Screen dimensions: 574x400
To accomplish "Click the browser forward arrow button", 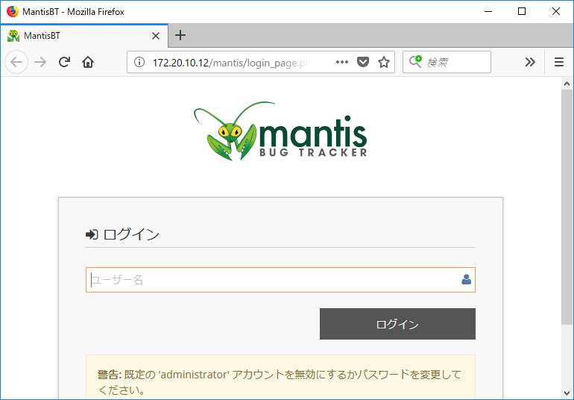I will click(40, 63).
